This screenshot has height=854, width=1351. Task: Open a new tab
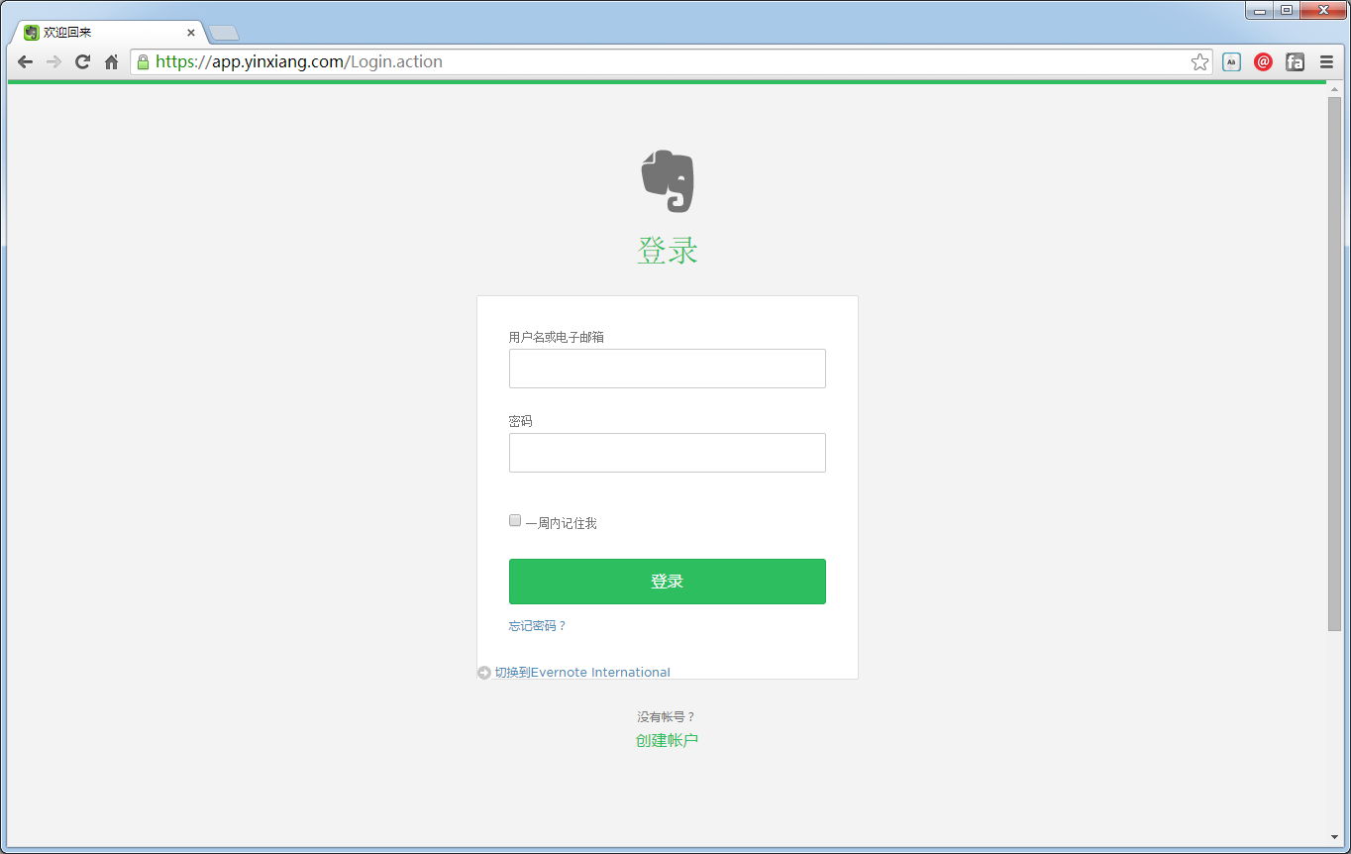click(x=224, y=33)
